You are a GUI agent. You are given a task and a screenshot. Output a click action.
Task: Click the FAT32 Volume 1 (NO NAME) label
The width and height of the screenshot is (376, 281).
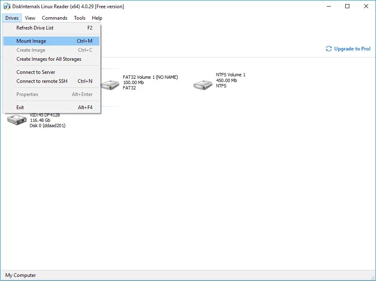point(150,77)
